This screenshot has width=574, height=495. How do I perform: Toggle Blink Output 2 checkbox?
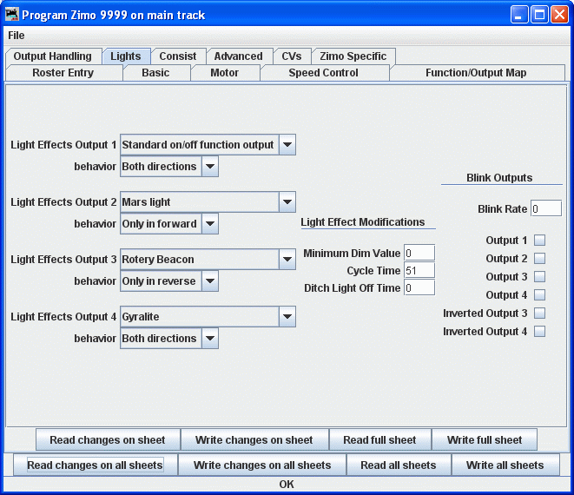(539, 259)
